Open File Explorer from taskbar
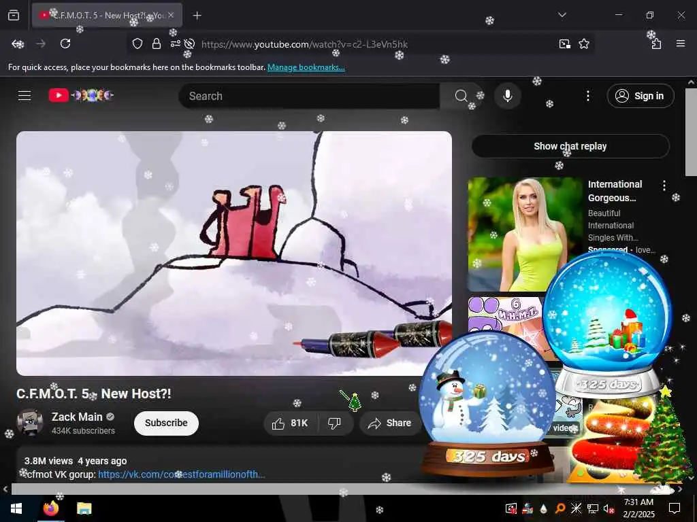This screenshot has height=522, width=697. tap(84, 508)
